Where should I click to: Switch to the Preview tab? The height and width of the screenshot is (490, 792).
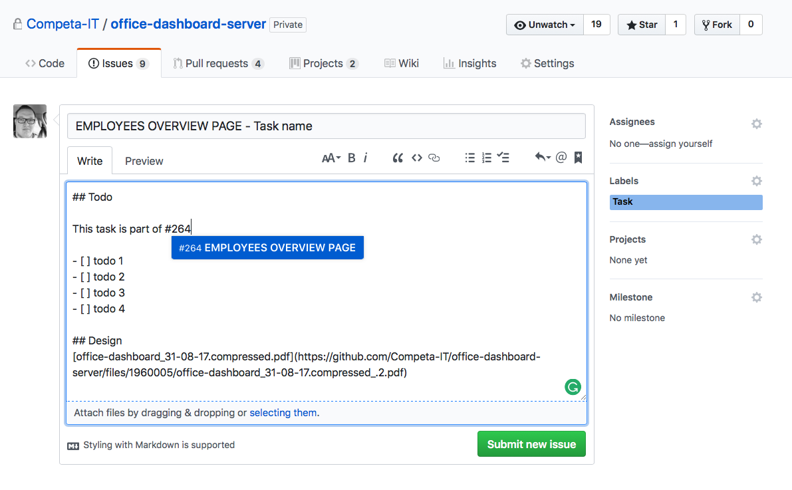pyautogui.click(x=144, y=161)
